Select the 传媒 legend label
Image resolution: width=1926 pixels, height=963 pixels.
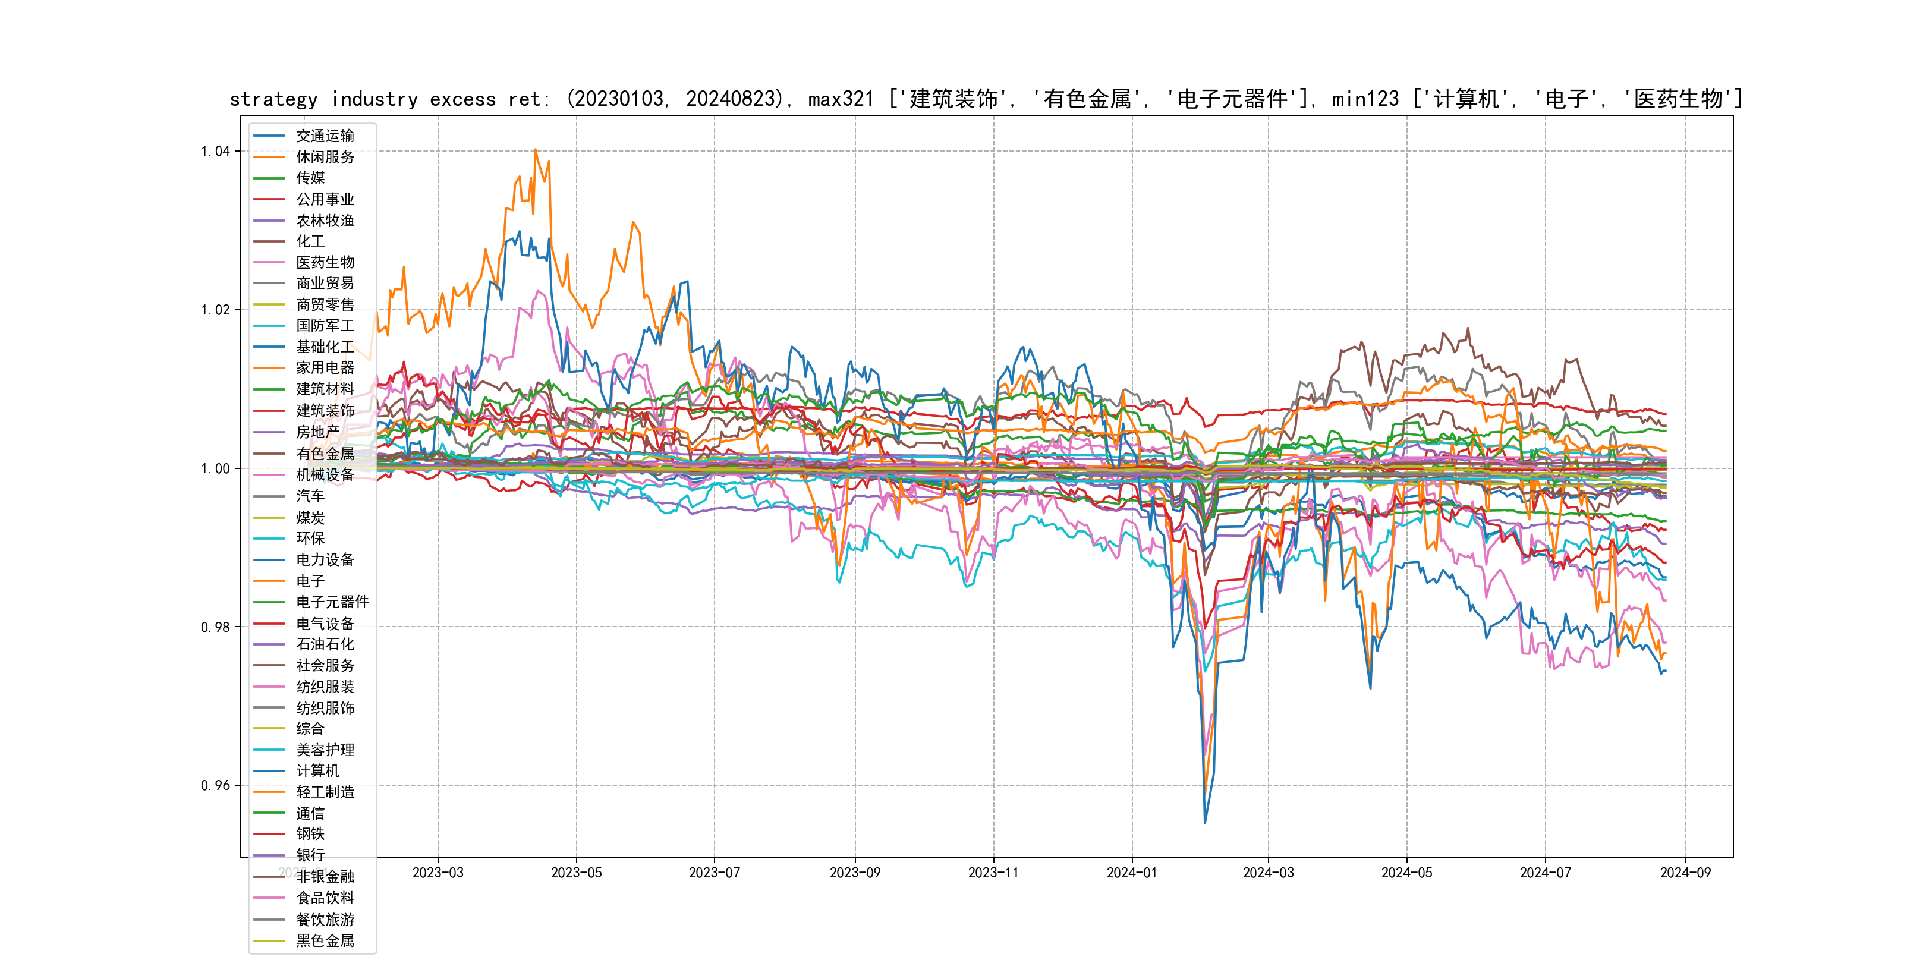(x=310, y=178)
